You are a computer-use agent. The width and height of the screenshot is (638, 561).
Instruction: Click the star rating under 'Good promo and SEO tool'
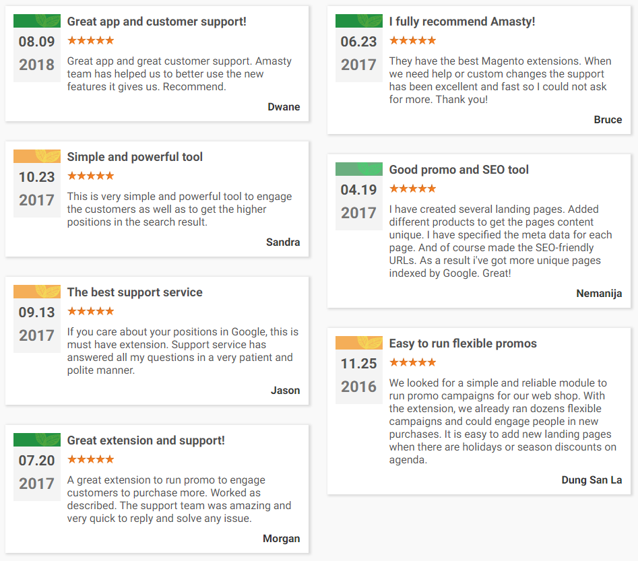[412, 189]
